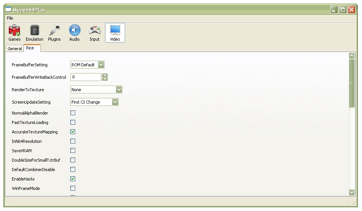
Task: Click the Mupen64Plus title bar icon
Action: tap(8, 10)
